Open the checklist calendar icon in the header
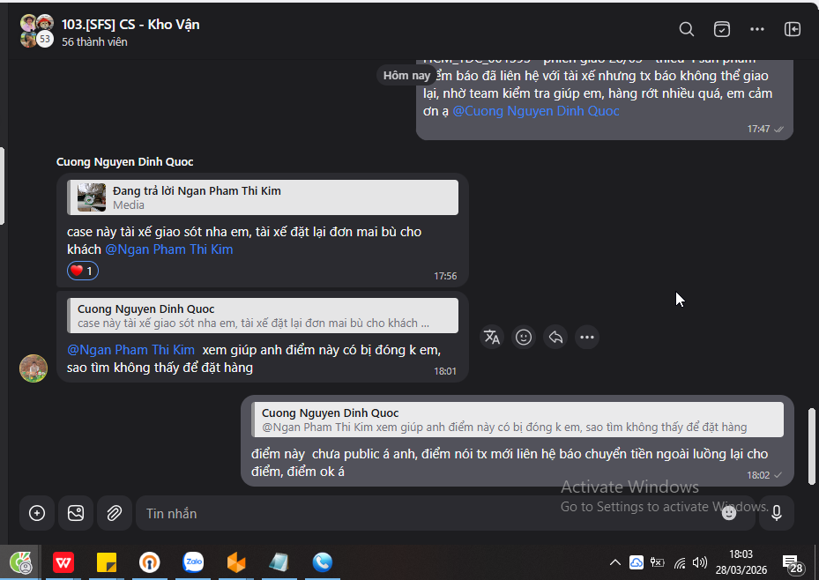819x580 pixels. (722, 29)
